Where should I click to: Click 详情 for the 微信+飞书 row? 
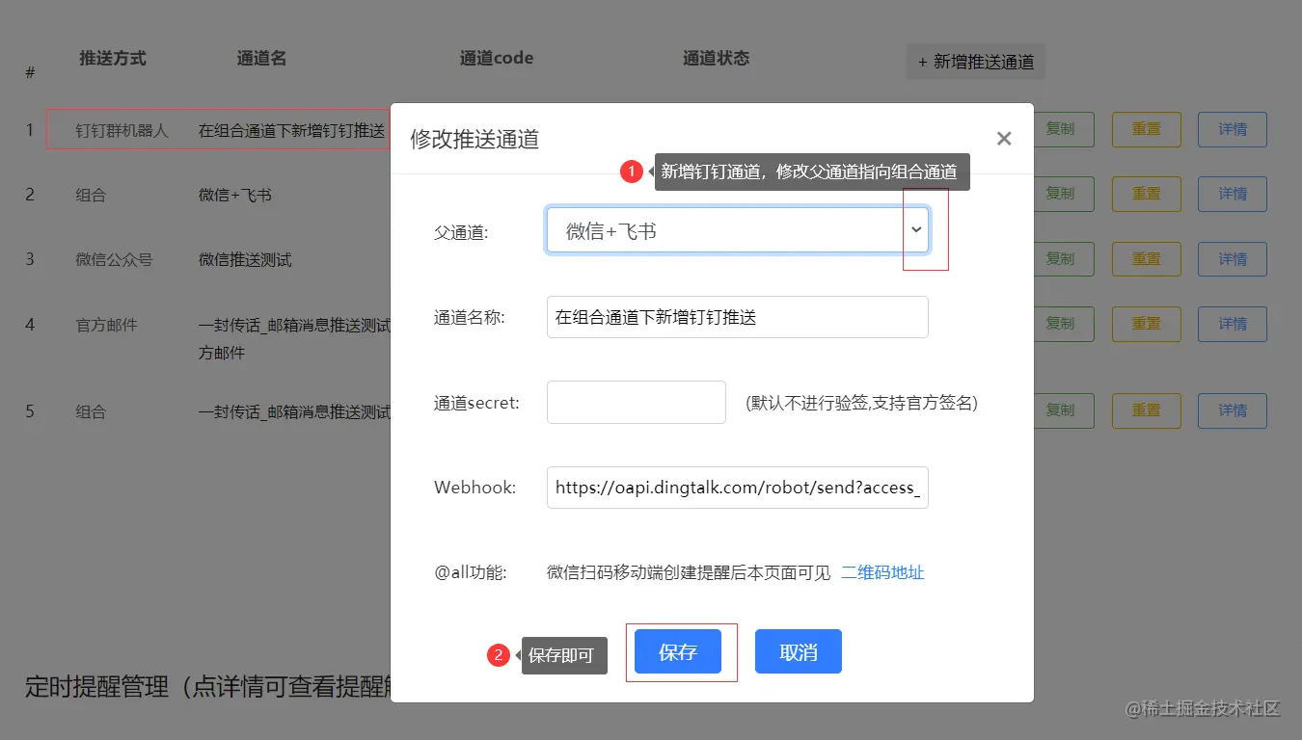(x=1232, y=194)
